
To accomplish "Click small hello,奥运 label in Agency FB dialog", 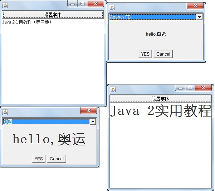I will coord(156,34).
